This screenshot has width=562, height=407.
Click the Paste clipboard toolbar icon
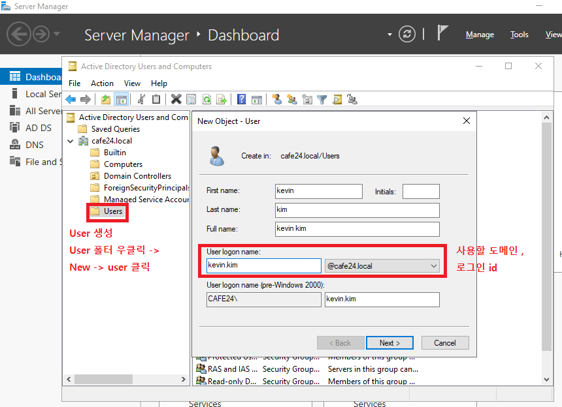[156, 99]
